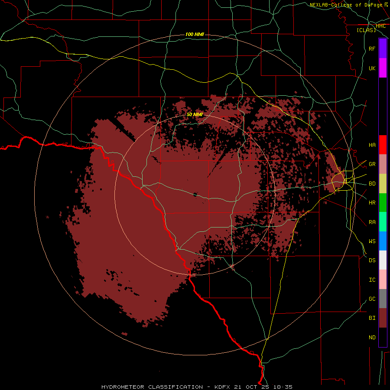Viewport: 390px width, 390px height.
Task: Click the HYDROMETEOR CLASSIFICATION title text
Action: click(x=152, y=387)
